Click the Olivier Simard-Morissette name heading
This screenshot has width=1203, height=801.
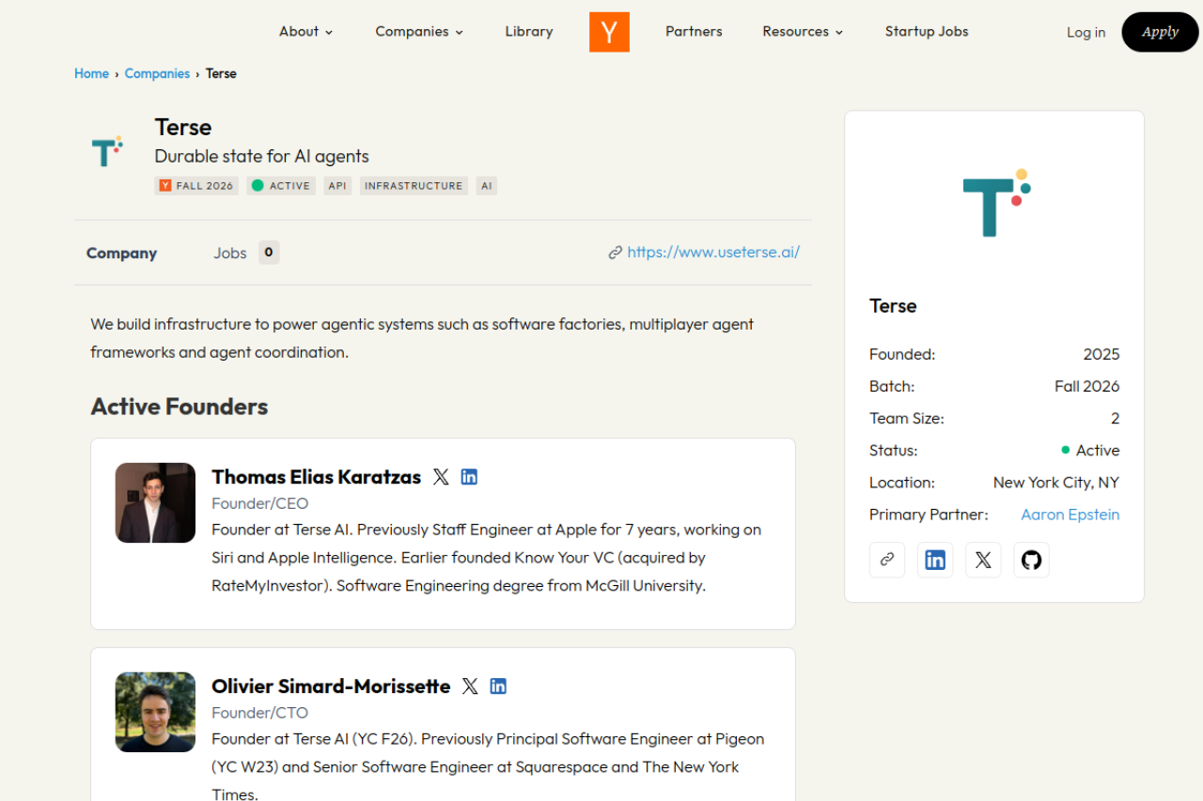331,686
